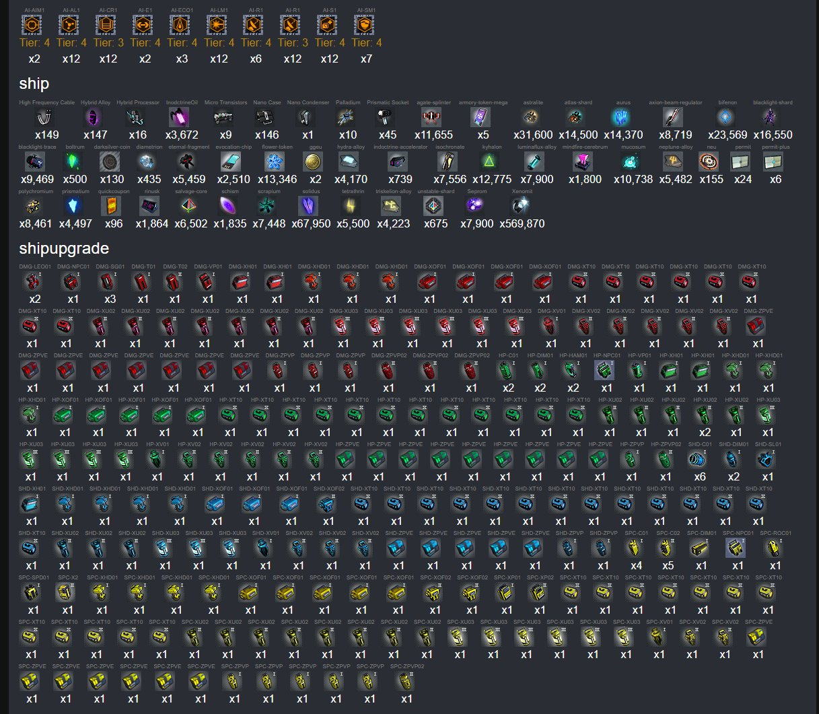This screenshot has height=714, width=819.
Task: Pick the IndoctrineOil item icon
Action: [180, 118]
